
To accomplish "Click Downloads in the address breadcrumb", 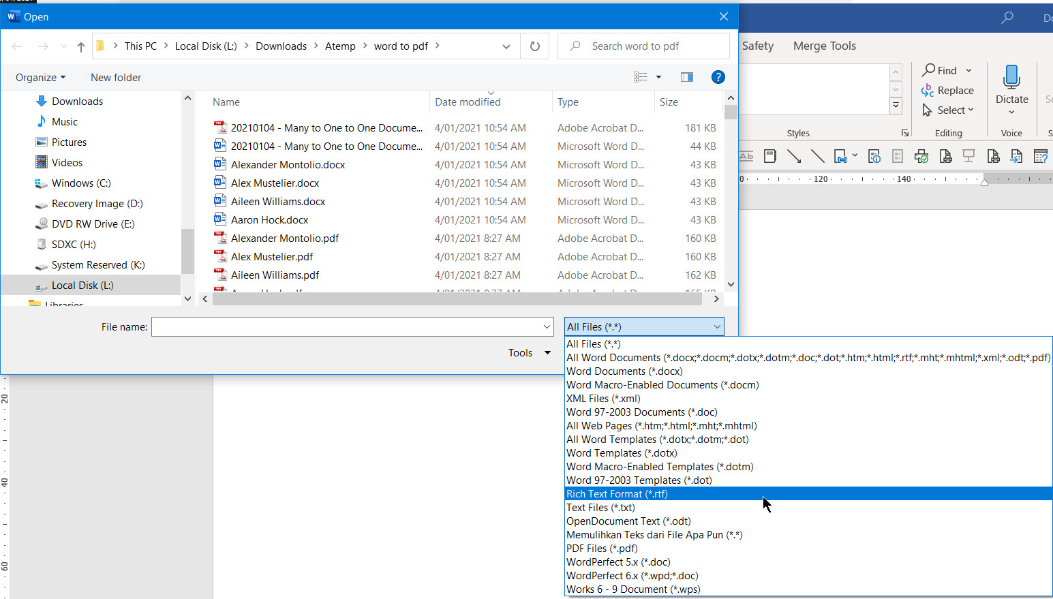I will pos(281,46).
